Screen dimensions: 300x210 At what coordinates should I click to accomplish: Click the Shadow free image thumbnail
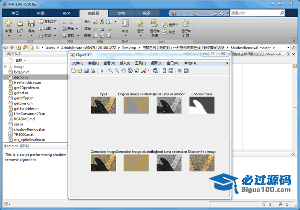tap(202, 163)
